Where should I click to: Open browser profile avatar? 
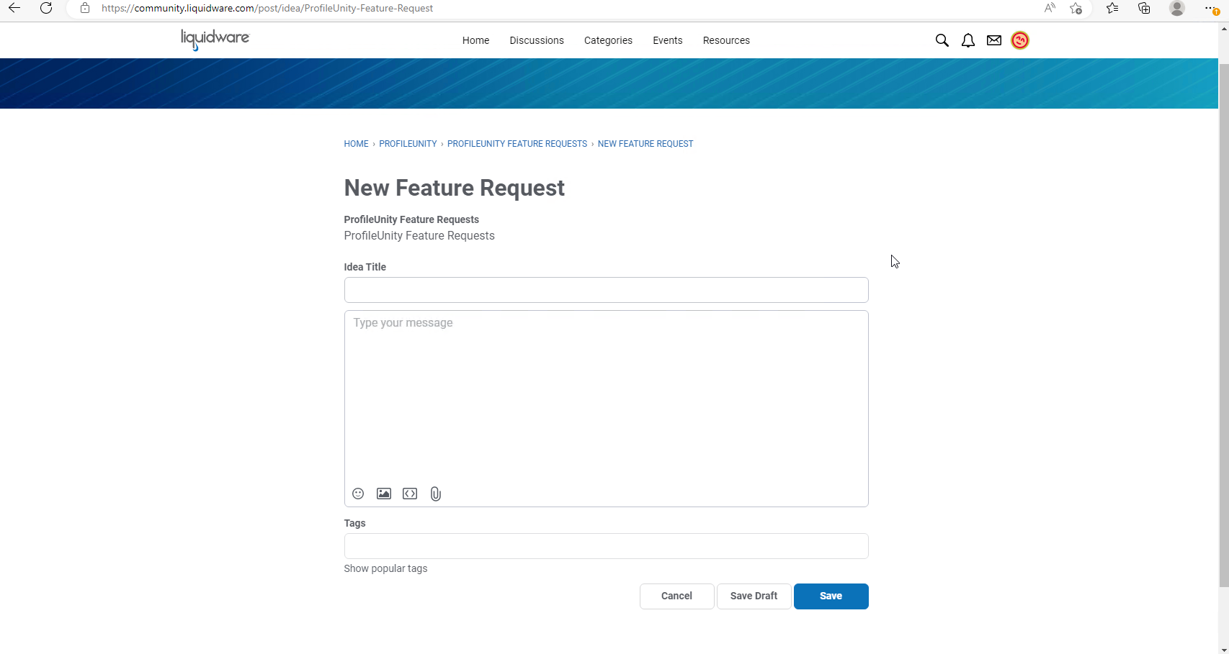pos(1177,8)
